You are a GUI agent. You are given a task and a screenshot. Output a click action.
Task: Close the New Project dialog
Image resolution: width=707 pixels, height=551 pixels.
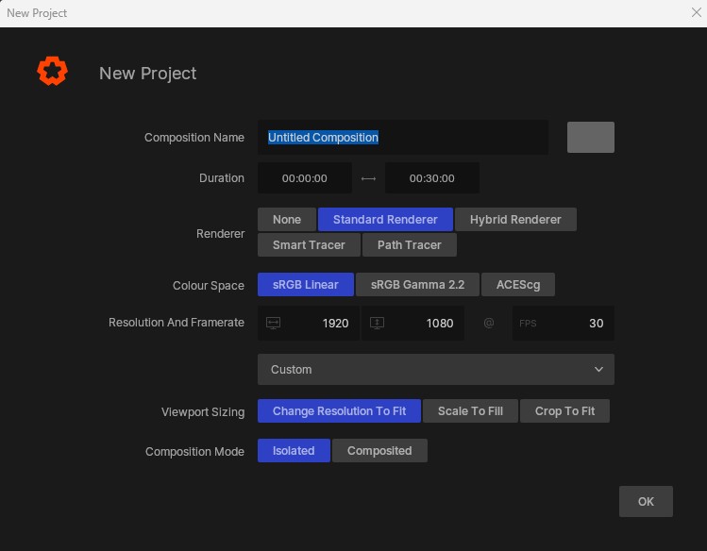point(697,13)
